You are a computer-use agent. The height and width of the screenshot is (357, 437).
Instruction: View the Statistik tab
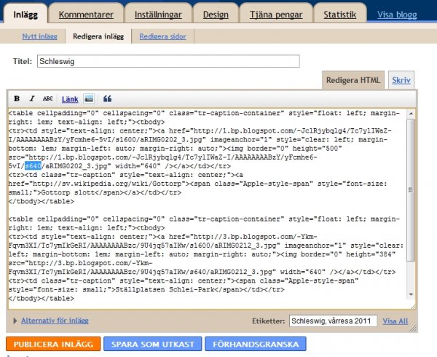340,14
